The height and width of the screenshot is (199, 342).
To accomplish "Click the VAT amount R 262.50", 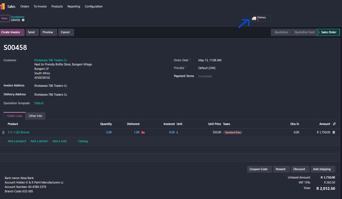I will 330,182.
